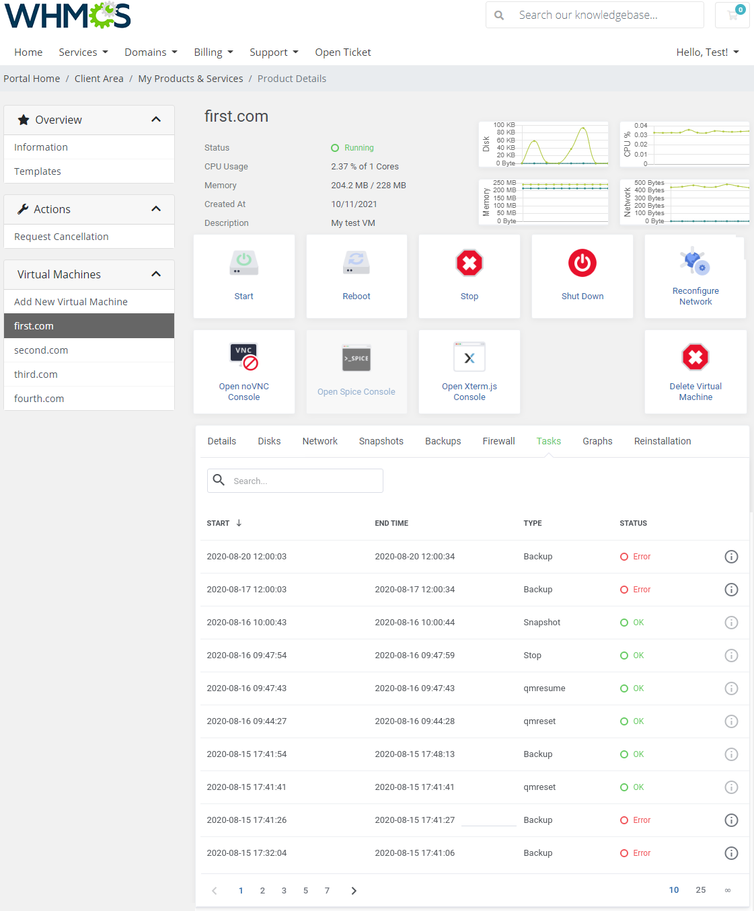Switch to the Firewall tab

(x=499, y=441)
